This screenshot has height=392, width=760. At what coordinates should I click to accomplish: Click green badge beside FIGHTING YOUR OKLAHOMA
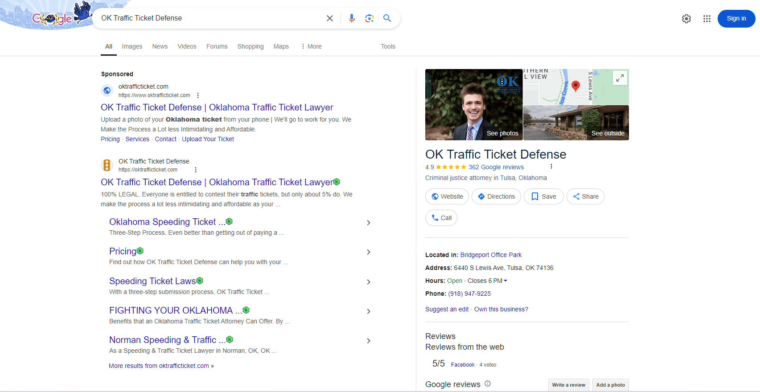tap(246, 310)
